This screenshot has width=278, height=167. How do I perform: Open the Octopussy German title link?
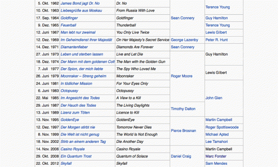coord(69,91)
